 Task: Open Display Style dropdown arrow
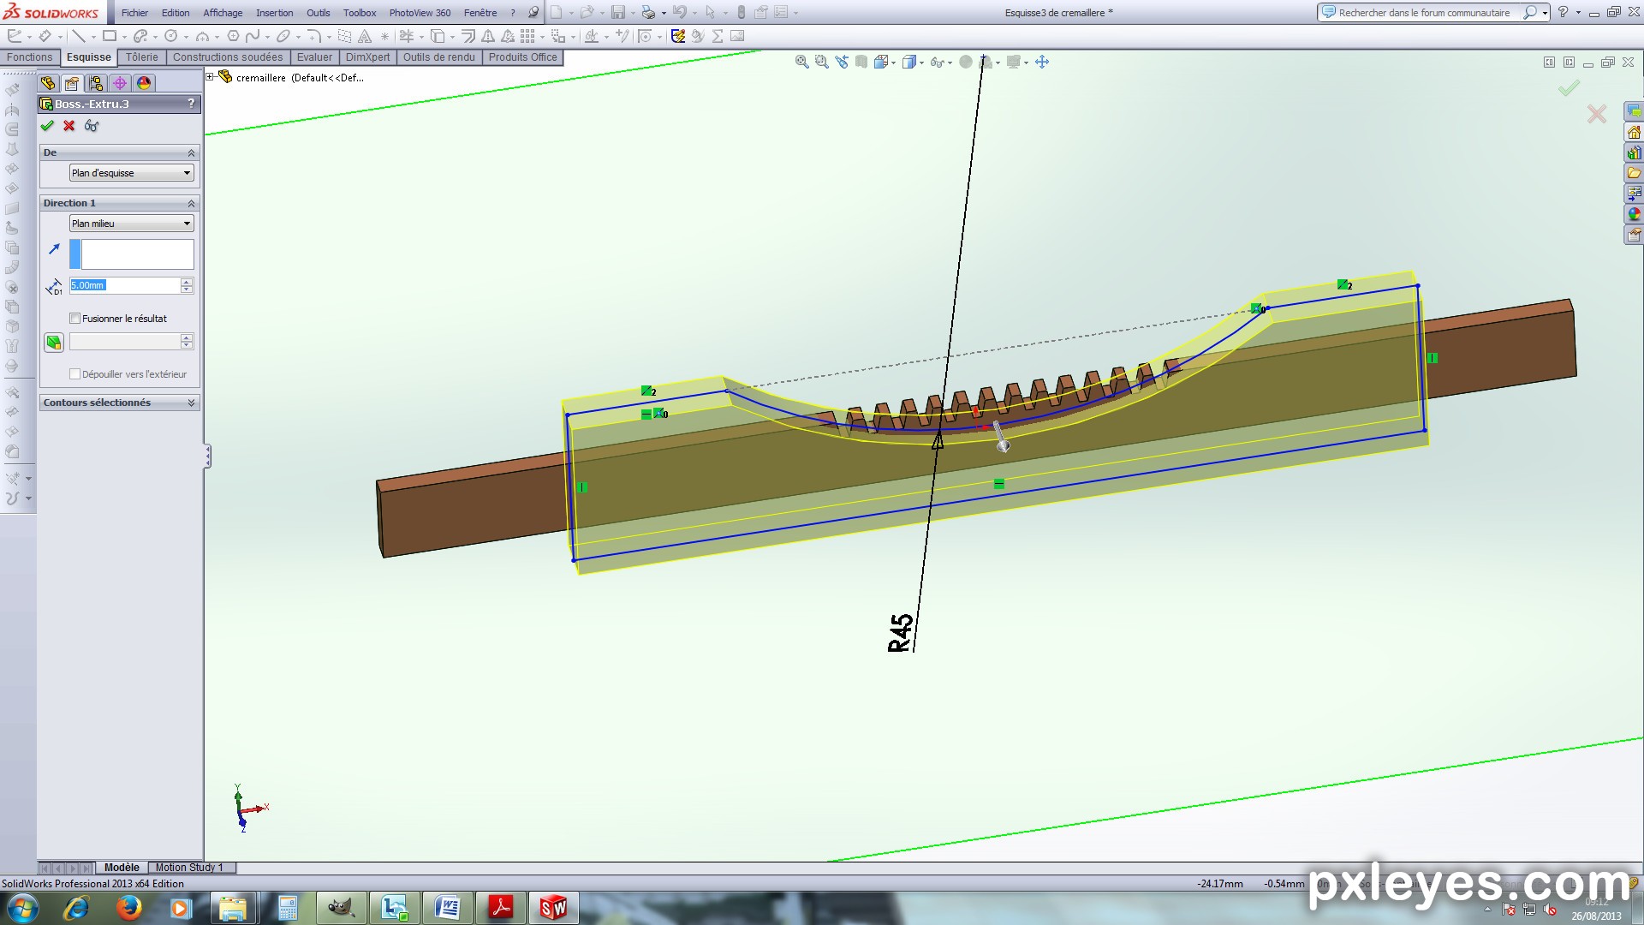coord(922,63)
